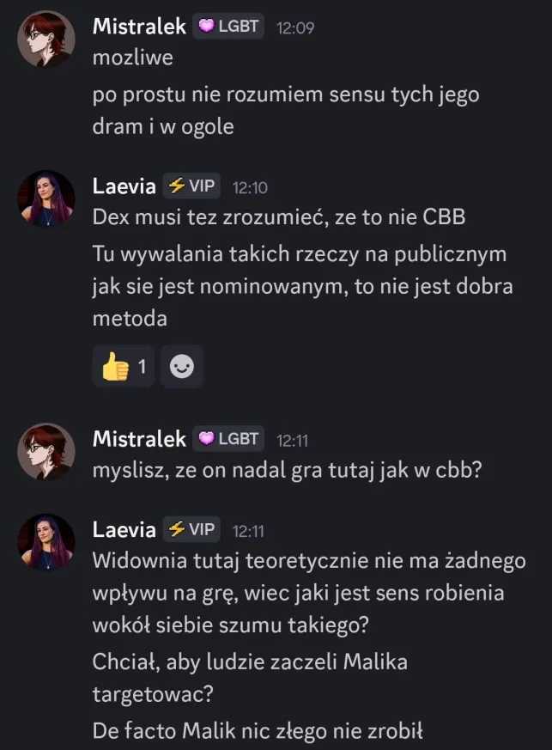Open Mistralek's profile from the 12:09 username
This screenshot has width=552, height=750.
[139, 27]
